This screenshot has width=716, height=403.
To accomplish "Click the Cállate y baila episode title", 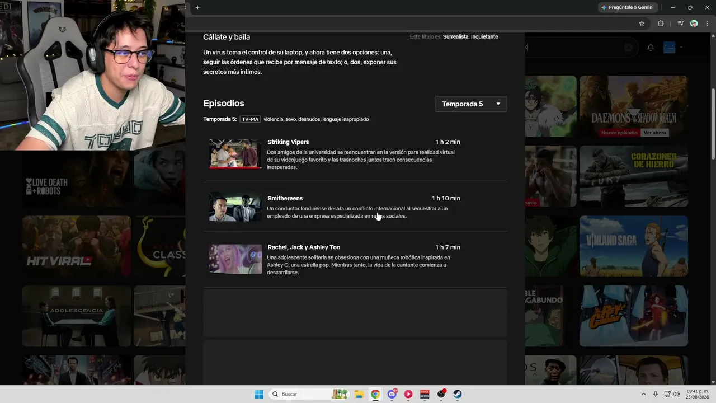I will (227, 37).
